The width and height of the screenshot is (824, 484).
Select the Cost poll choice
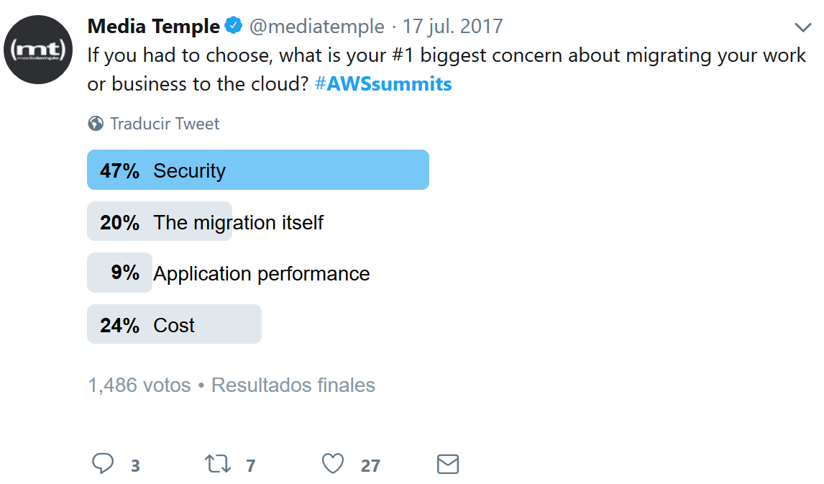pos(174,324)
